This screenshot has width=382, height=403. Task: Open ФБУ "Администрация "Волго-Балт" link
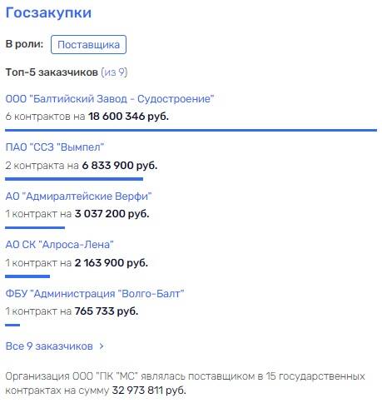[95, 293]
